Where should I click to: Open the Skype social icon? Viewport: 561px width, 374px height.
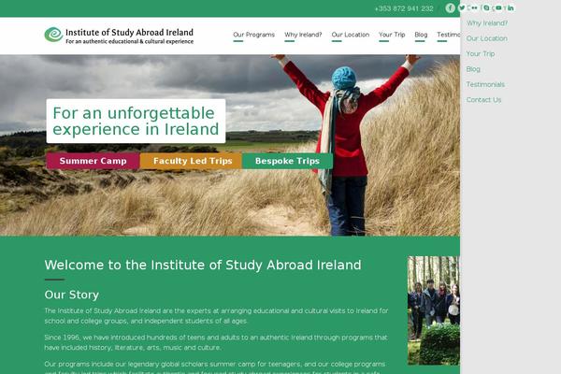pos(486,7)
